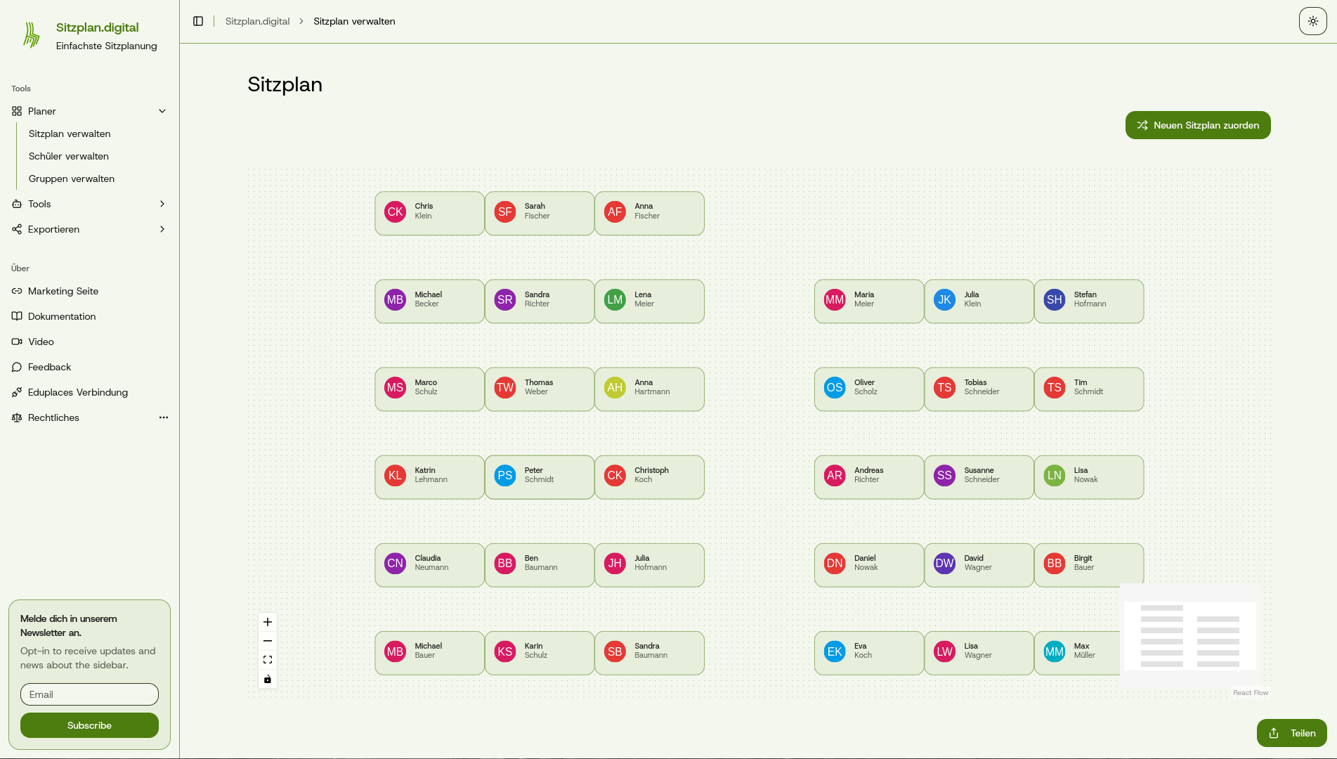Expand the Tools submenu arrow

(x=162, y=204)
